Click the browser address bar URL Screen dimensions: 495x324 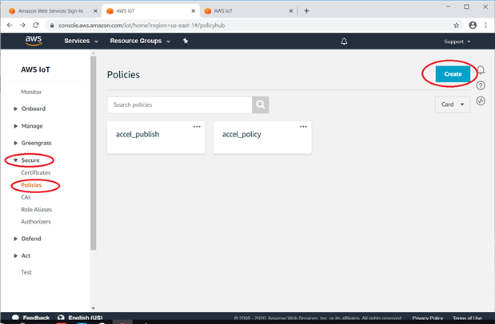click(142, 26)
